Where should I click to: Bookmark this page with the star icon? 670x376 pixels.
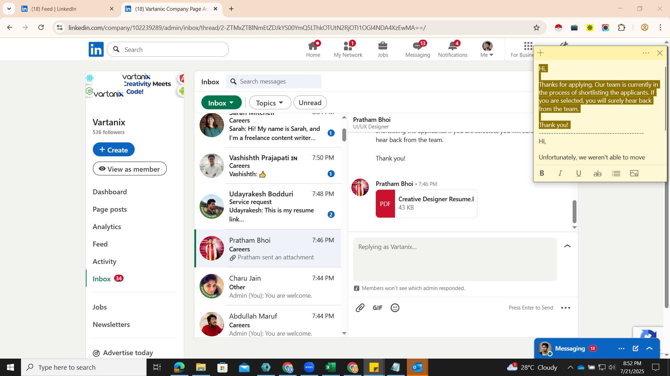click(537, 28)
